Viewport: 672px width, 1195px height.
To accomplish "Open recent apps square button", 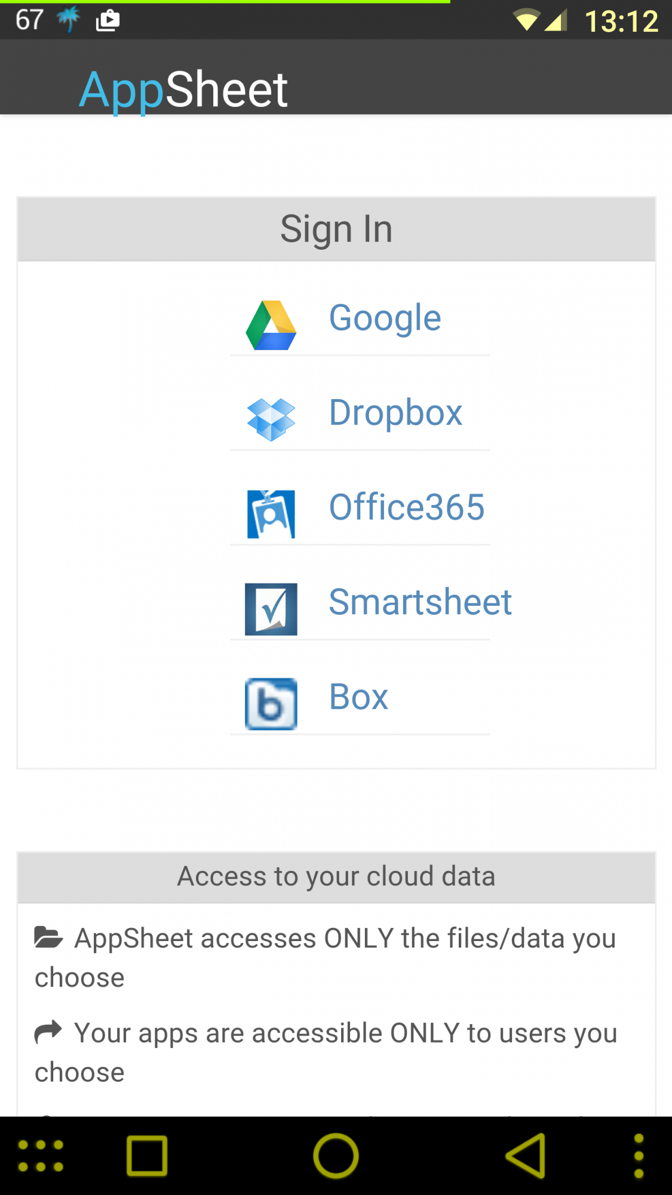I will pyautogui.click(x=147, y=1156).
